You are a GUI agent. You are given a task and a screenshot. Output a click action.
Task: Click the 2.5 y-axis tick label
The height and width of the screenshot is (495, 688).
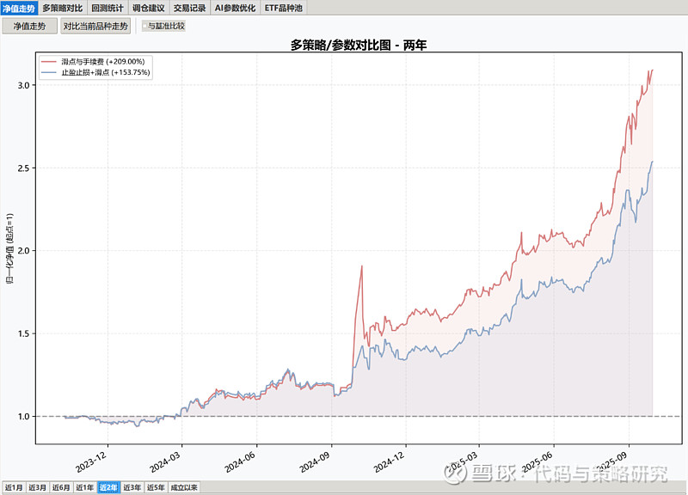(x=24, y=168)
